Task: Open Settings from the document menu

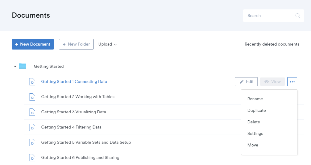Action: [255, 133]
